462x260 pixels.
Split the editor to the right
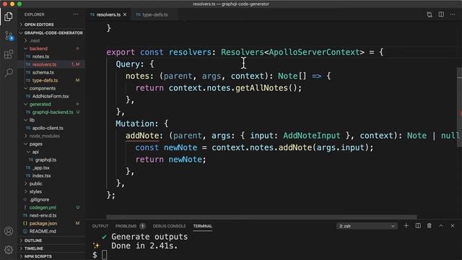tap(441, 14)
